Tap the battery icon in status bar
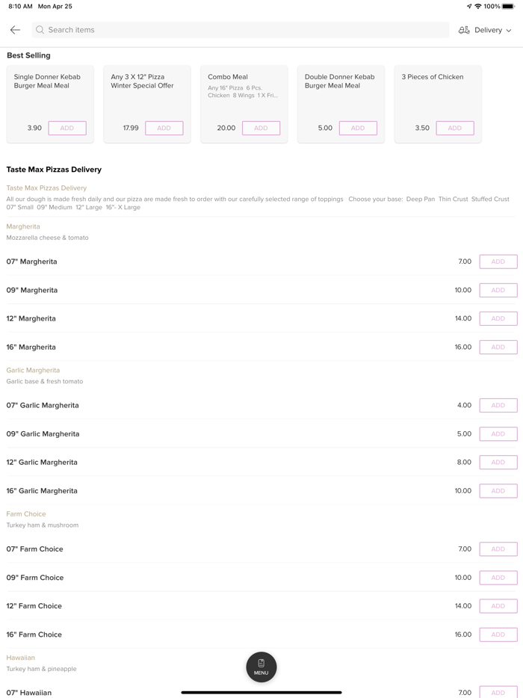The image size is (523, 698). pos(508,7)
